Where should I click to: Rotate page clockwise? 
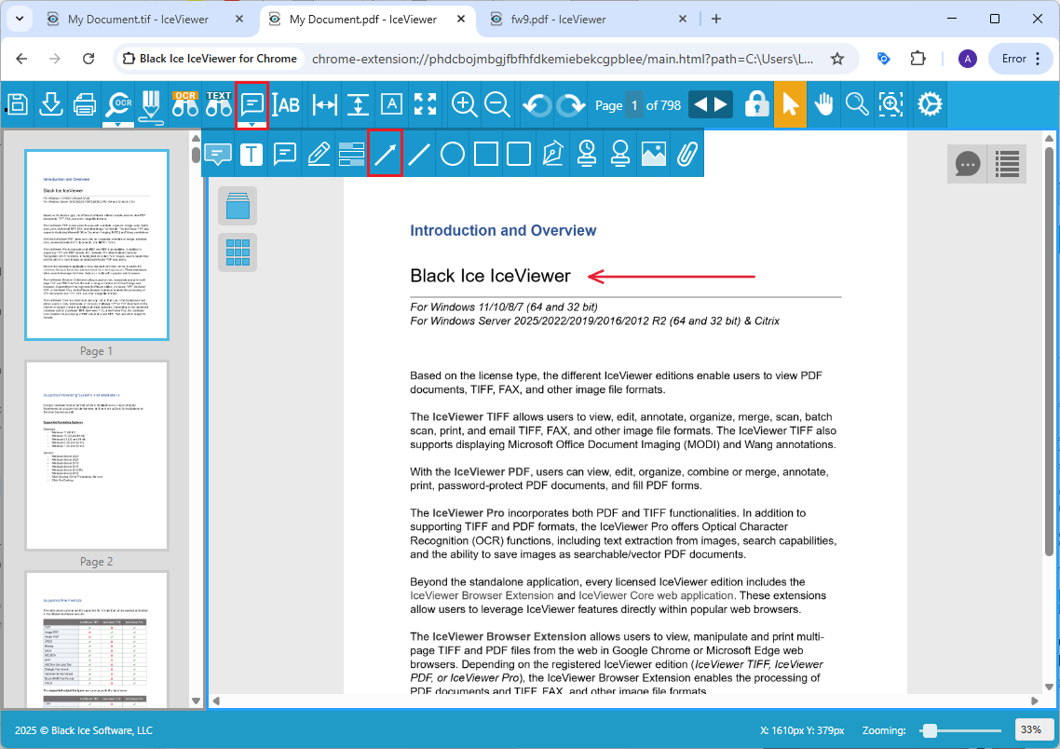point(571,104)
